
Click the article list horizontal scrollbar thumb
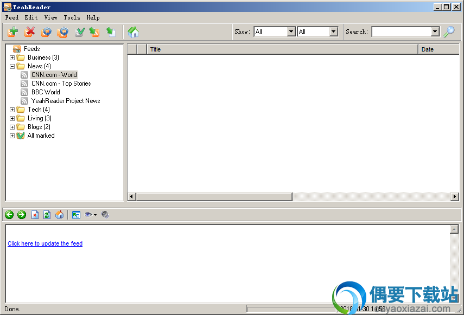[x=214, y=196]
